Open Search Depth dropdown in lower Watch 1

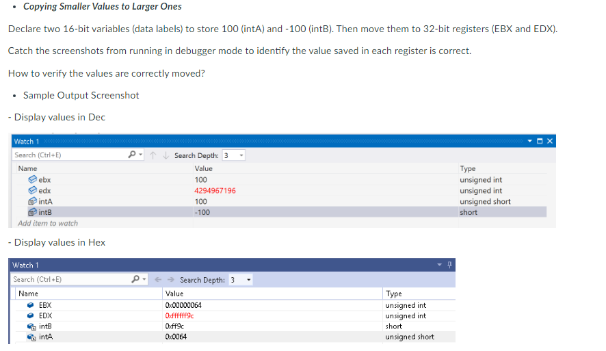coord(248,279)
